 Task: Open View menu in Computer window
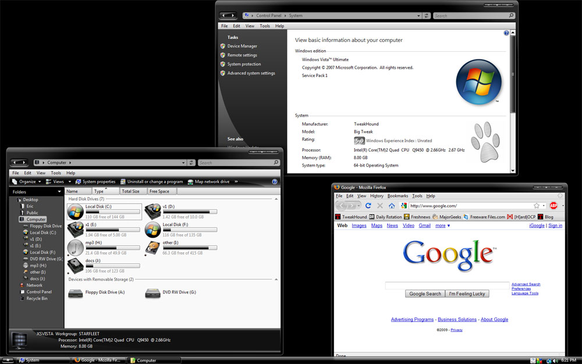coord(41,173)
